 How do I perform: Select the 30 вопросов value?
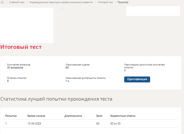[15, 68]
